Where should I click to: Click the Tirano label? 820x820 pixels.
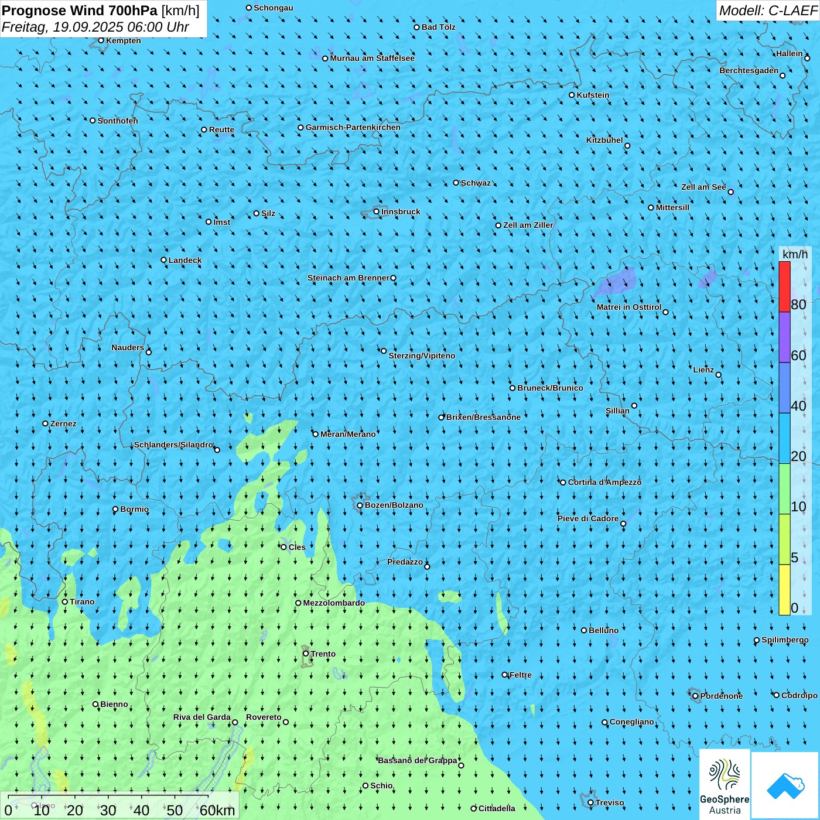[82, 602]
